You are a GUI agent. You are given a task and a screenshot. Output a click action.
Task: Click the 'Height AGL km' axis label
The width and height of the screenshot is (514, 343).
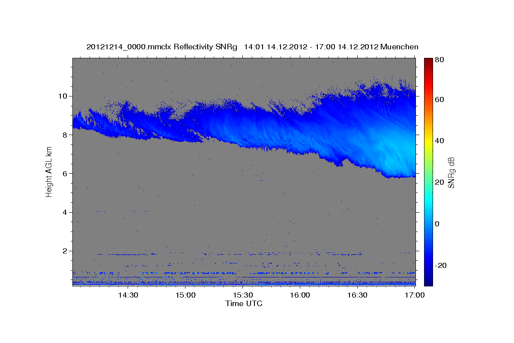(49, 171)
